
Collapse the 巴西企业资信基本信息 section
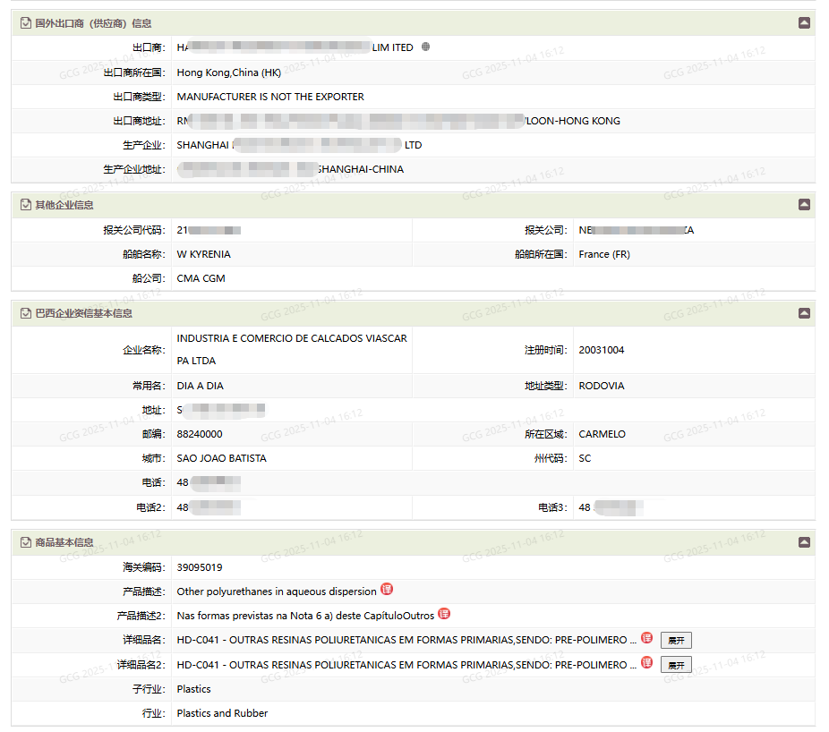[804, 313]
